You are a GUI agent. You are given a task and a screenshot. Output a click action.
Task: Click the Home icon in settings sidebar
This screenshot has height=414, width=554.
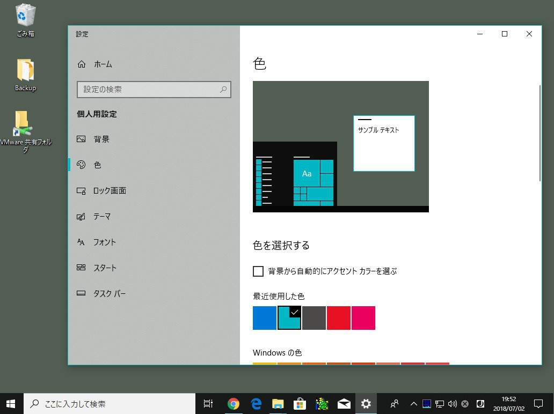pos(82,64)
